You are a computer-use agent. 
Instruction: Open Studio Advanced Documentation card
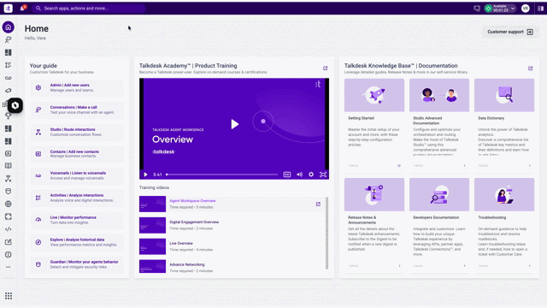point(439,124)
